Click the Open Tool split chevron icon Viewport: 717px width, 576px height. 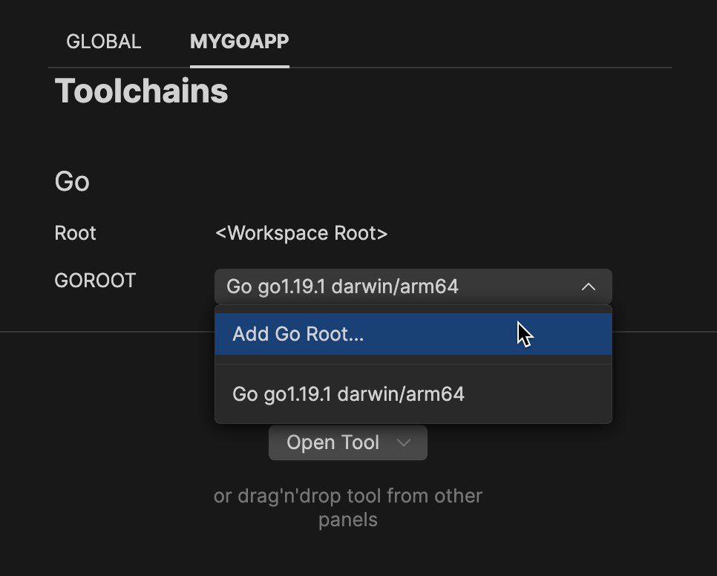click(403, 442)
